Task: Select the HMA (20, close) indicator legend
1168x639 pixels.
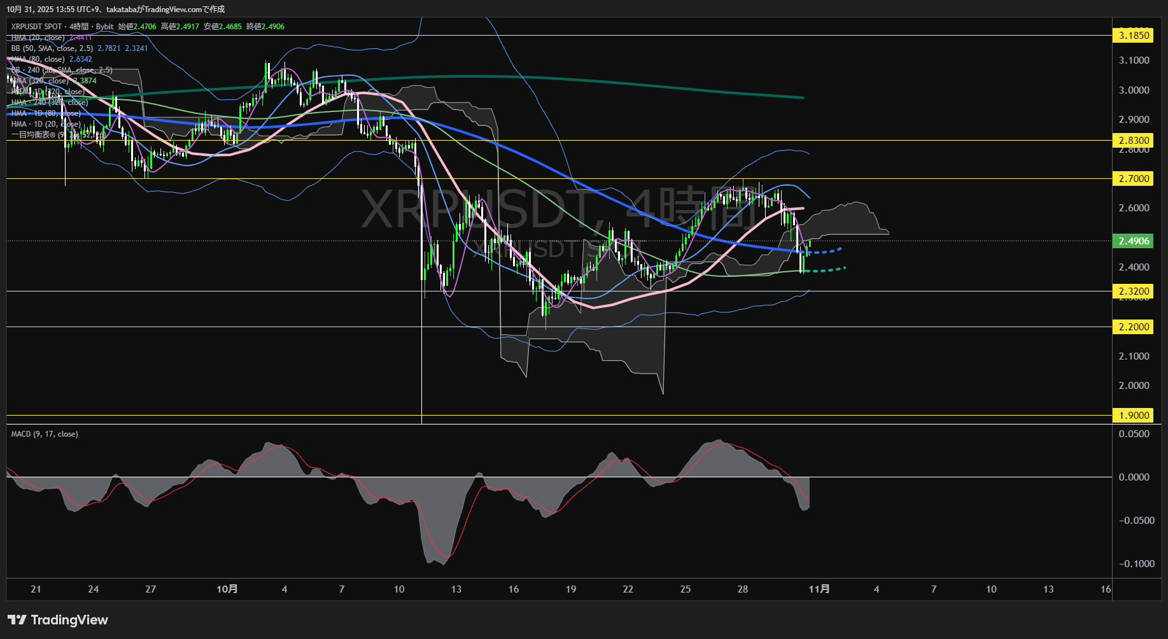Action: pyautogui.click(x=38, y=38)
